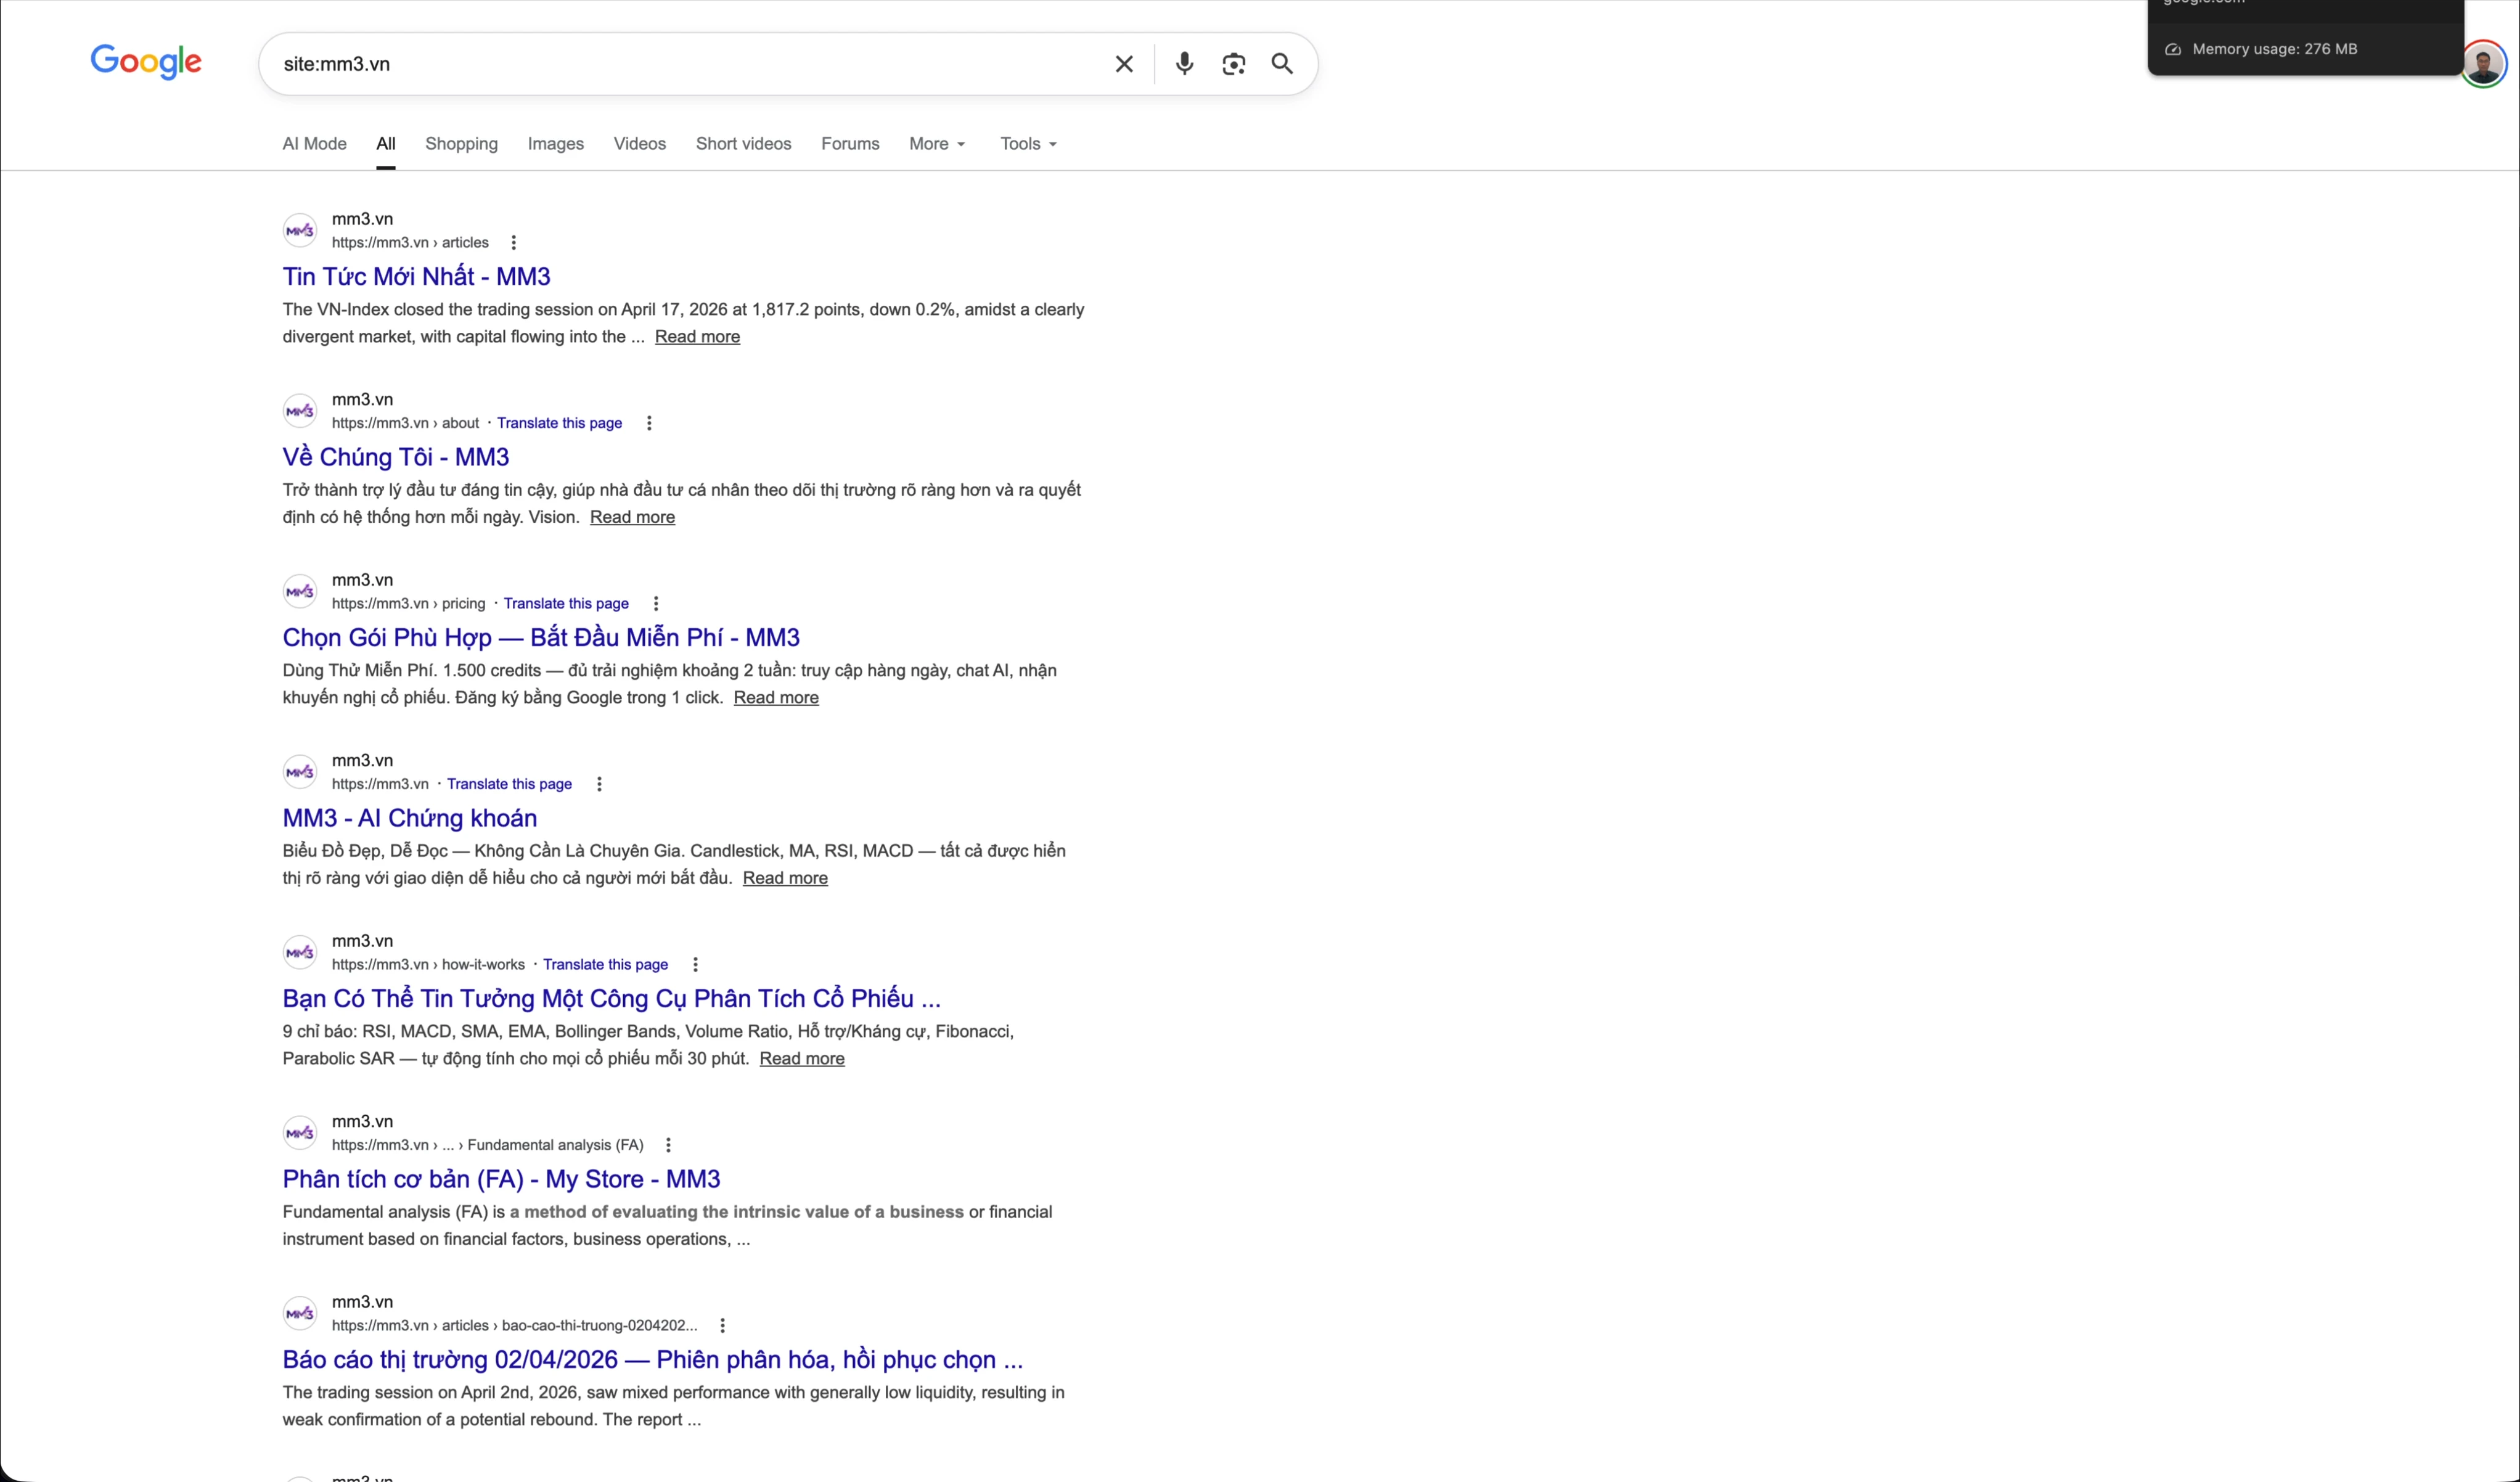2520x1482 pixels.
Task: Click Translate this page for the about result
Action: click(559, 422)
